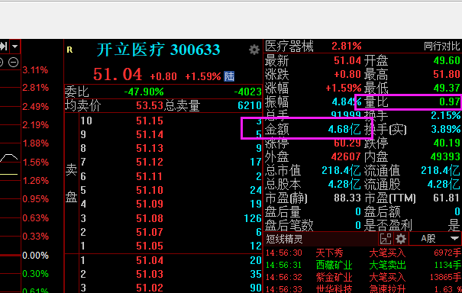Image resolution: width=462 pixels, height=293 pixels.
Task: Click 最高 value 51.80
Action: [x=447, y=74]
